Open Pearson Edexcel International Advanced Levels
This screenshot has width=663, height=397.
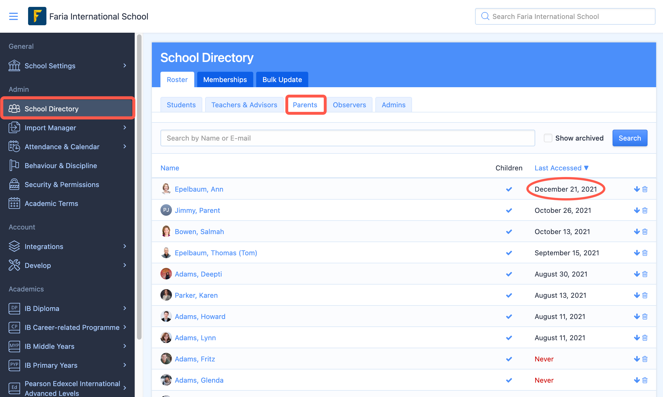point(67,388)
